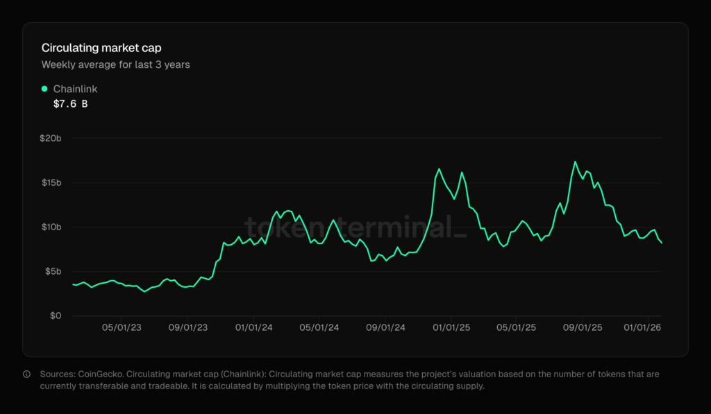Toggle the Chainlink series legend label
711x414 pixels.
[x=75, y=89]
